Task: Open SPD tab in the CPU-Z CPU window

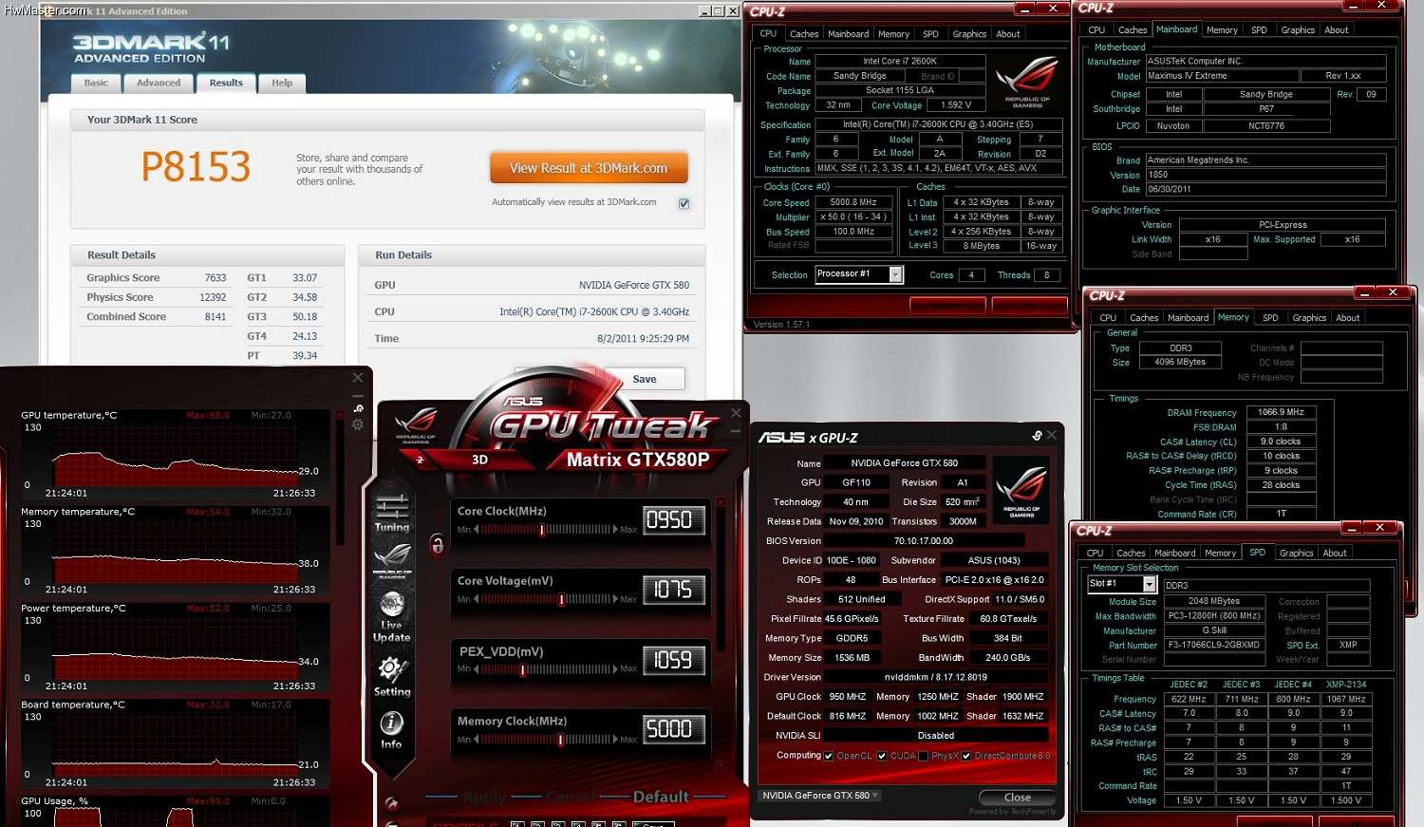Action: [930, 34]
